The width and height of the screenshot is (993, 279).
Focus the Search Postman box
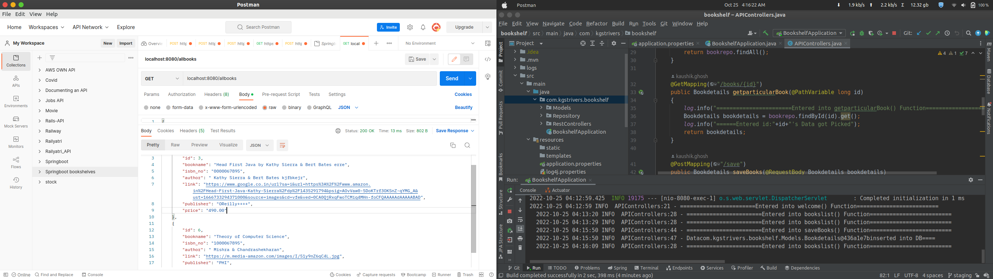(x=258, y=27)
